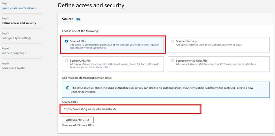275x136 pixels.
Task: Click the Define access and security page title
Action: click(x=91, y=5)
